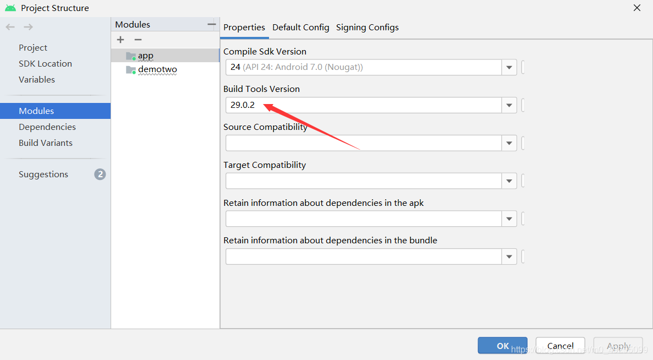
Task: Select the demotwo module in the list
Action: click(157, 69)
